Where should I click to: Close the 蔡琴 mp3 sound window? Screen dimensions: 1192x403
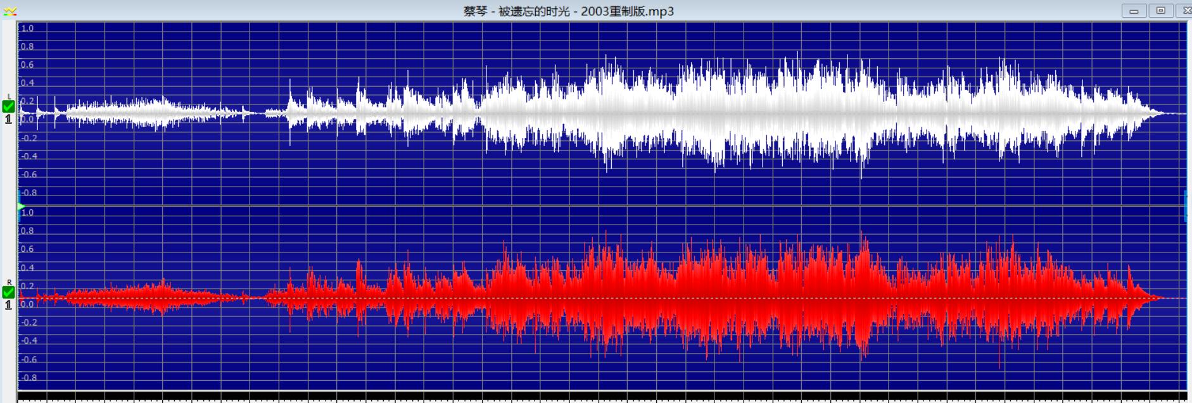(1185, 11)
